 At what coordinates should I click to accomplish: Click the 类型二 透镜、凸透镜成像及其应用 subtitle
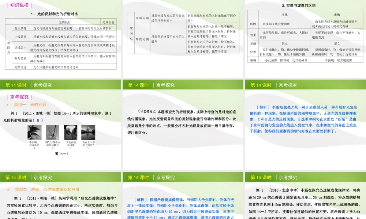(x=47, y=190)
